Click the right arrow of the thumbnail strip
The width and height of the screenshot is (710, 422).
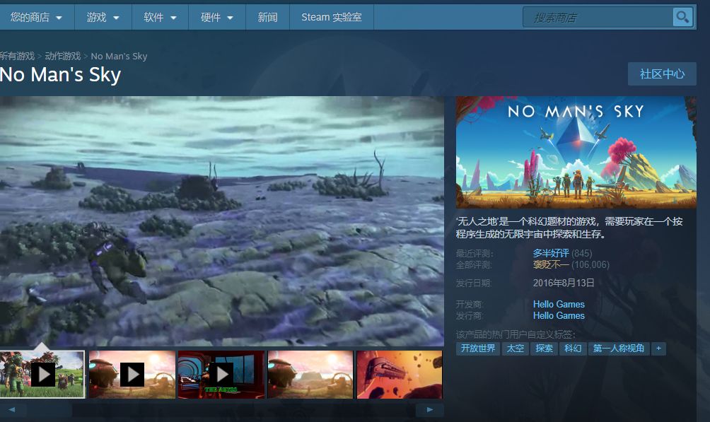point(430,410)
